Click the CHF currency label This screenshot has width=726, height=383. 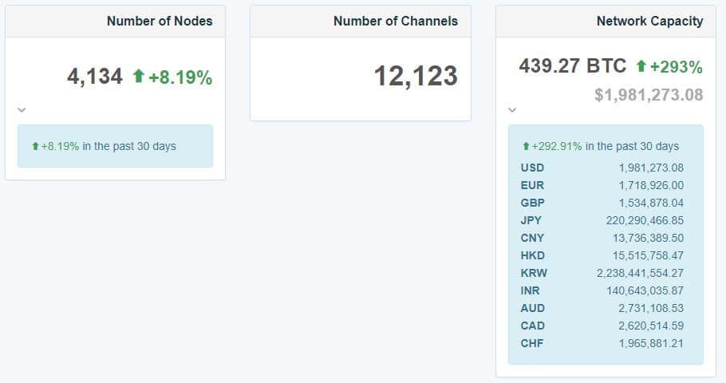click(x=532, y=343)
